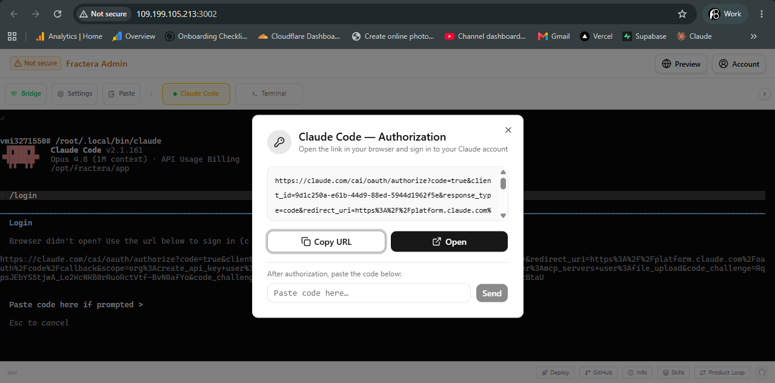Image resolution: width=775 pixels, height=383 pixels.
Task: Open the Supabase bookmark
Action: coord(644,36)
